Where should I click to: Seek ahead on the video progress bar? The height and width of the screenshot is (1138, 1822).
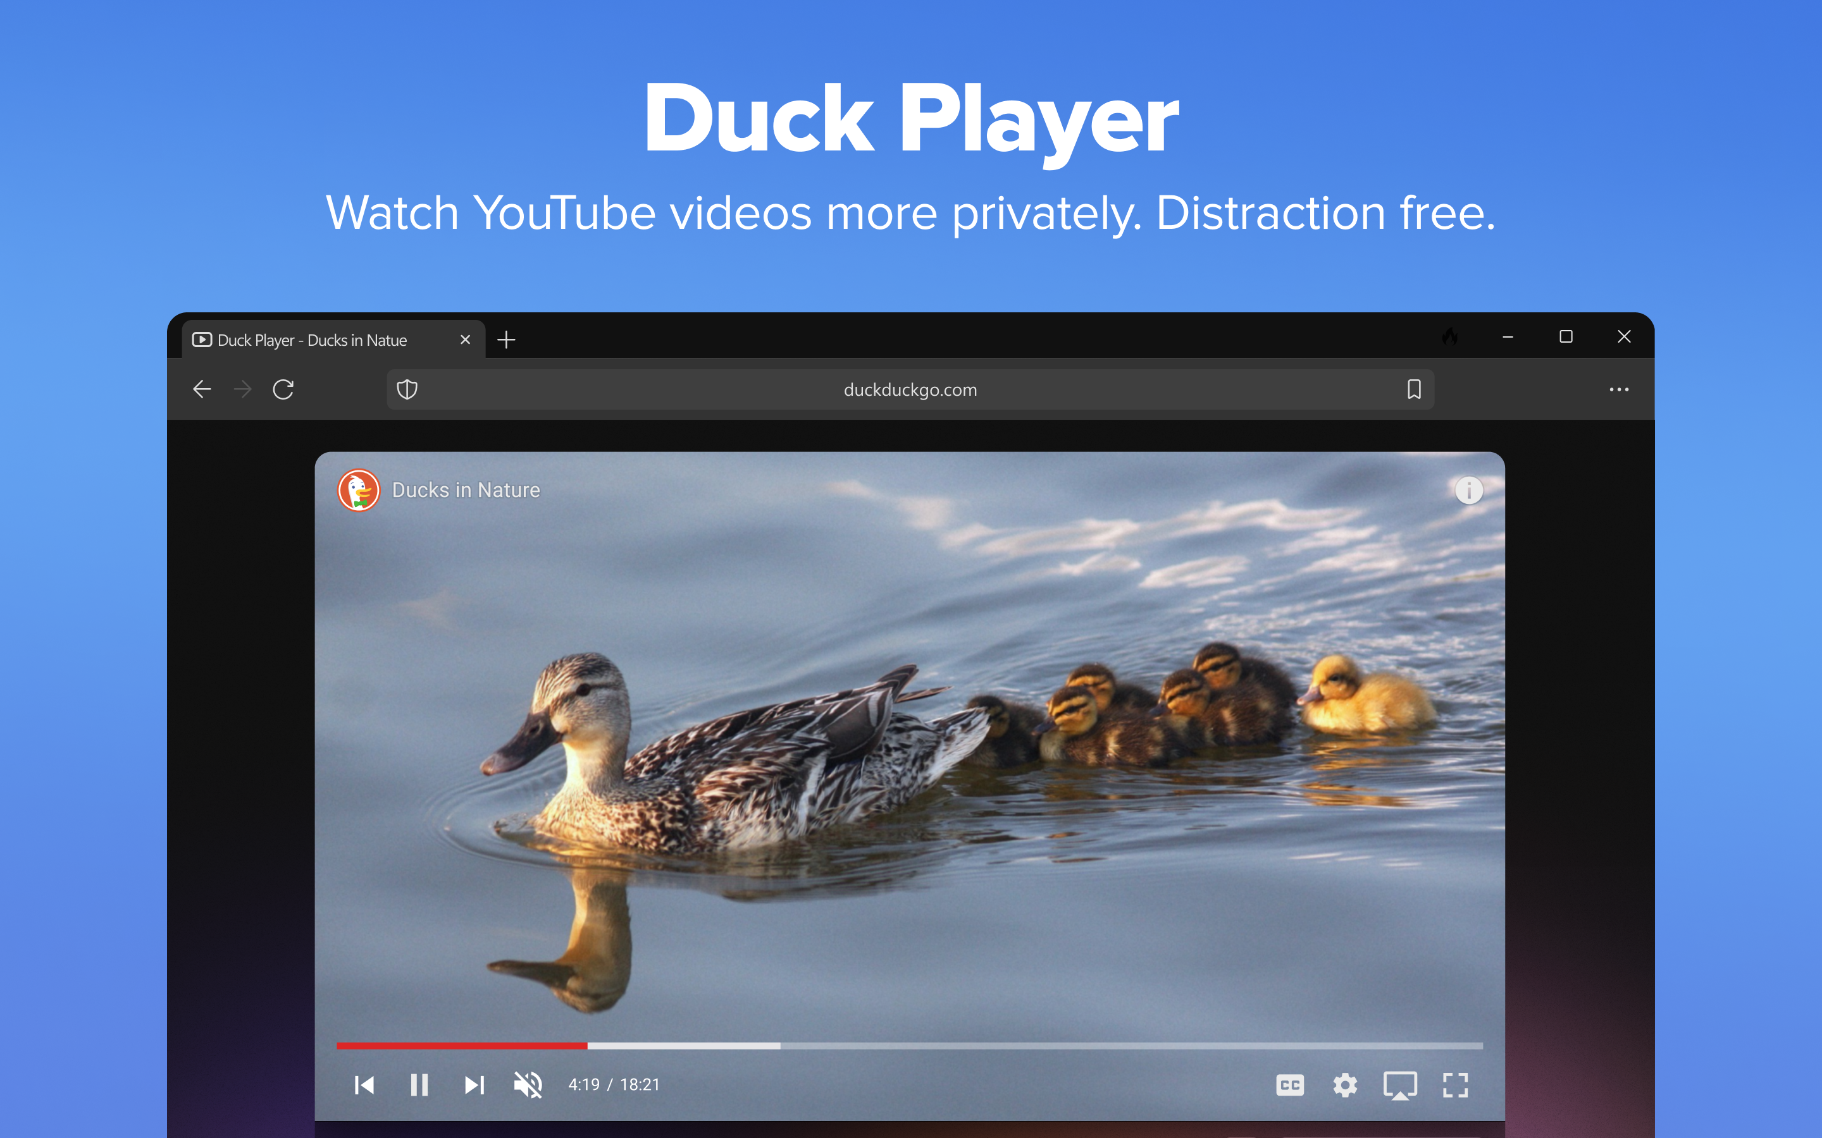[903, 1046]
